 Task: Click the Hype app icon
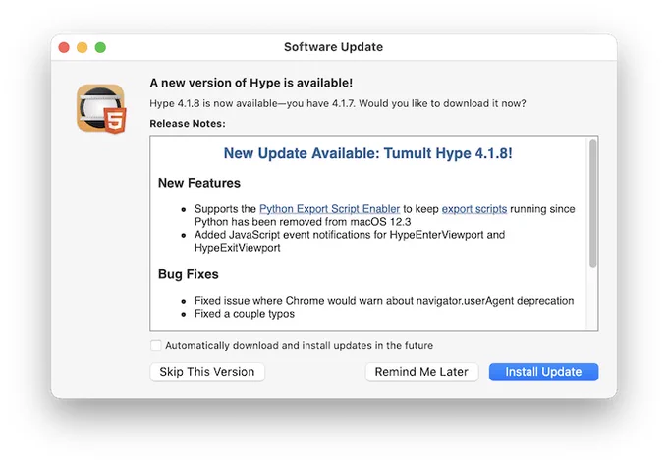(101, 109)
